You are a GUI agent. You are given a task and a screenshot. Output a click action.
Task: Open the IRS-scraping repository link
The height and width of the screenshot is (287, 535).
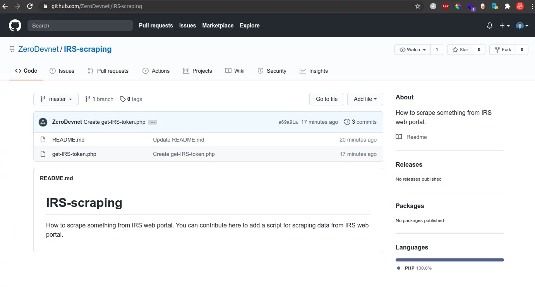point(87,49)
